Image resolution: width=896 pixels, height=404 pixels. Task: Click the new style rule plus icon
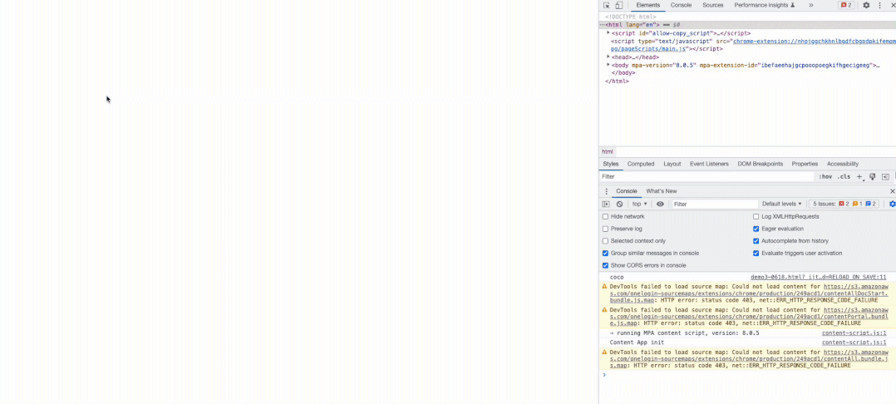pyautogui.click(x=859, y=177)
